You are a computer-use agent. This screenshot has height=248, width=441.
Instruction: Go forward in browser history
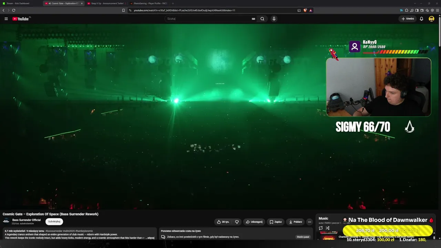click(9, 10)
